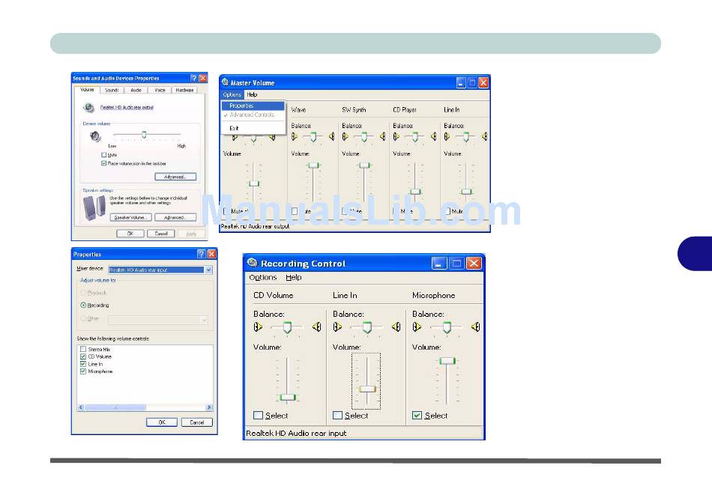Expand the disabled Other dropdown list

204,319
